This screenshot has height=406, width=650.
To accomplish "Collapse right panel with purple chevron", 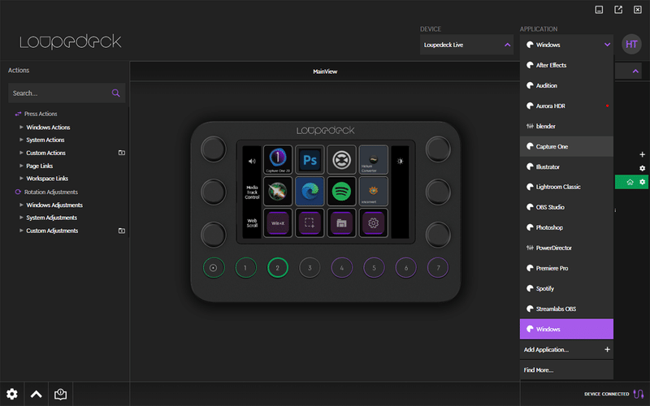I will pos(635,71).
